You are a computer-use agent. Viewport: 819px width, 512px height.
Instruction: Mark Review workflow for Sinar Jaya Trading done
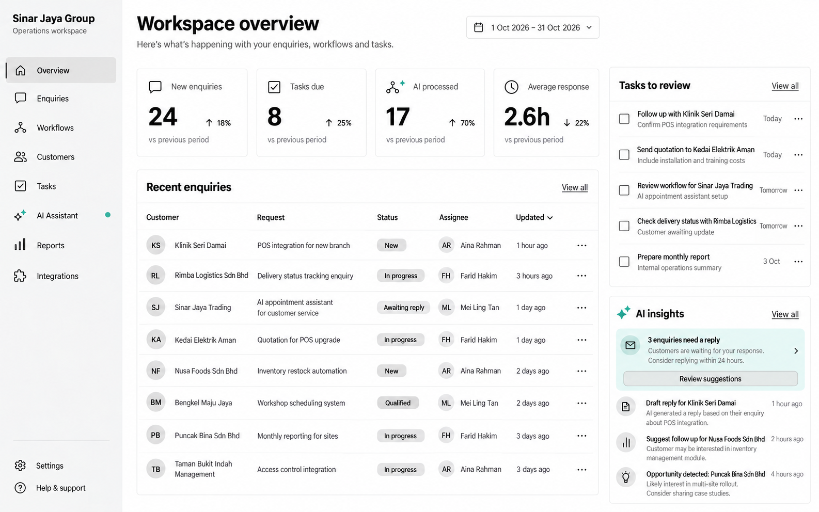pyautogui.click(x=624, y=190)
